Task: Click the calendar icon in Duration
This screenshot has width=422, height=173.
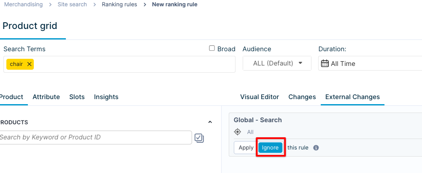Action: pyautogui.click(x=325, y=63)
